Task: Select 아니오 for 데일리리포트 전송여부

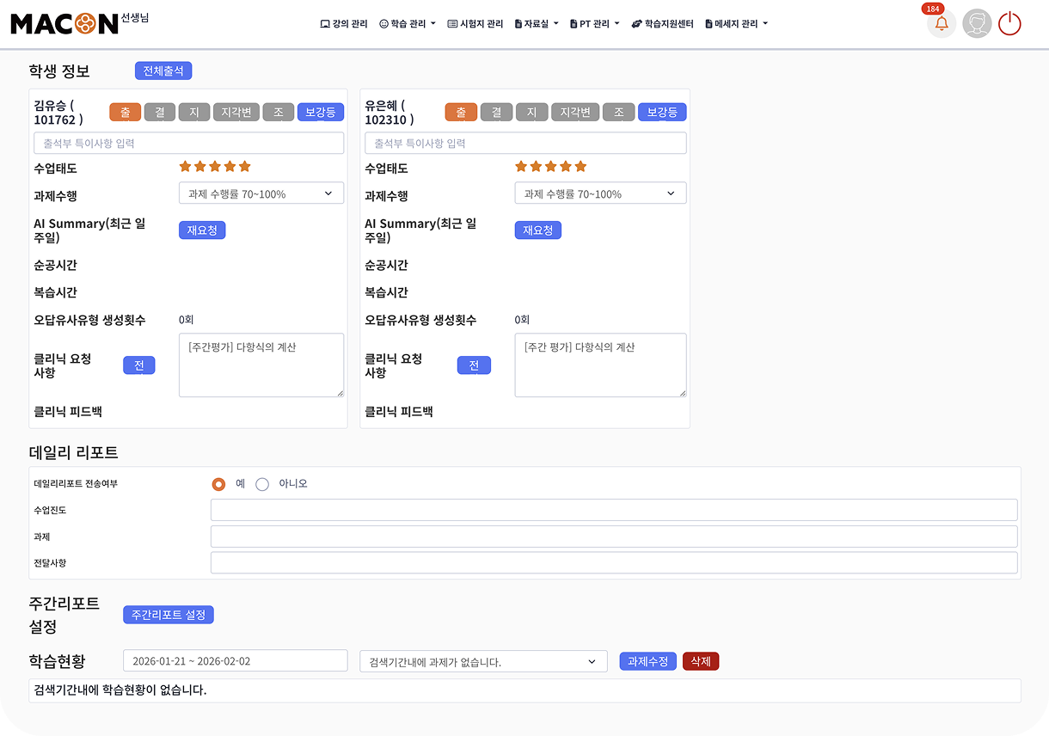Action: (x=262, y=484)
